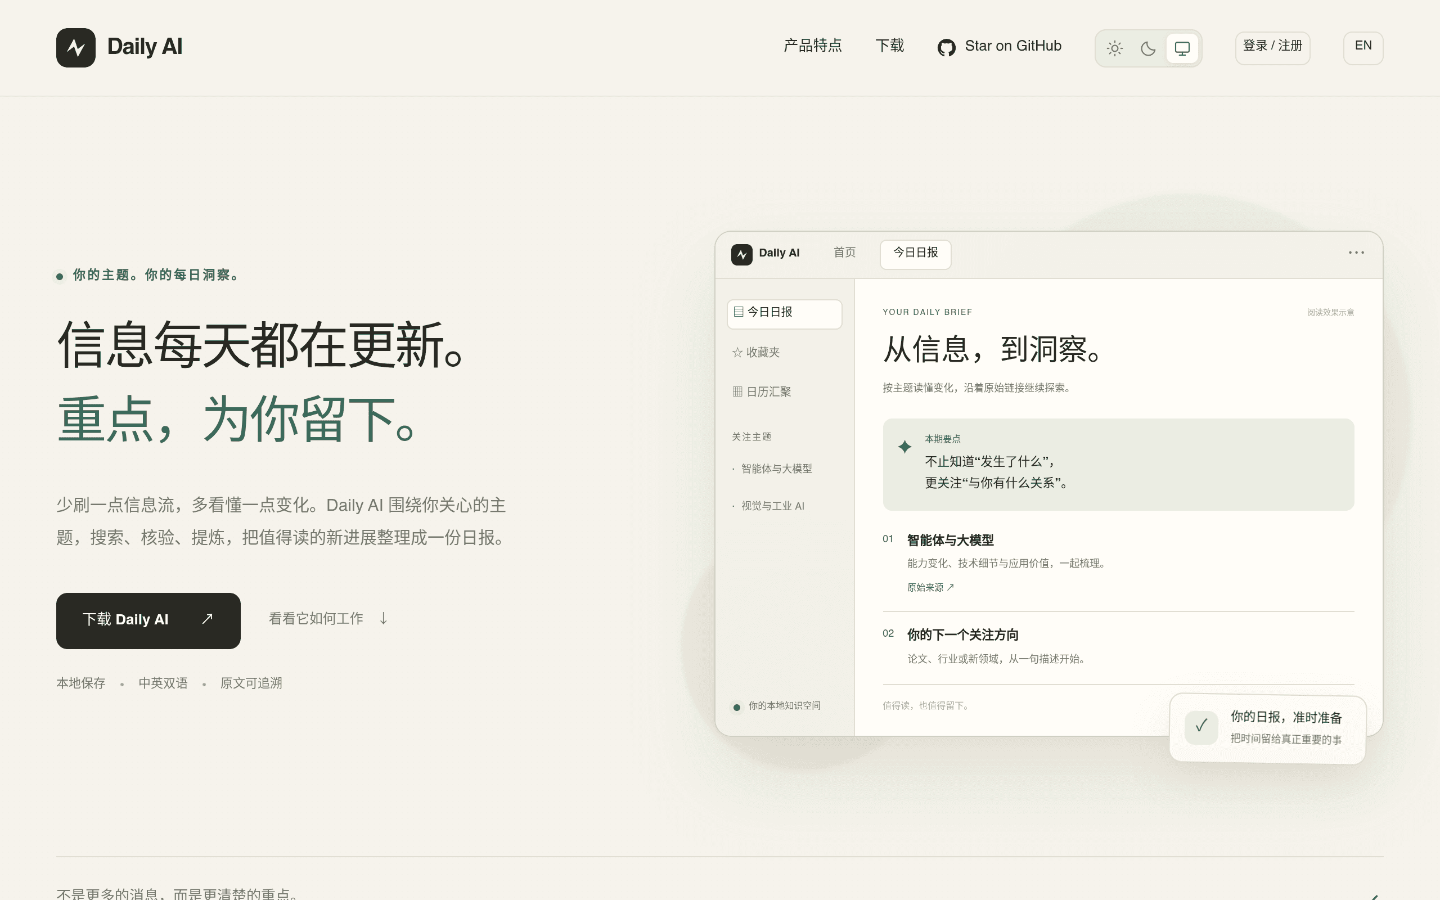Screen dimensions: 1440x900
Task: Click the 今日日报 sidebar list icon
Action: pyautogui.click(x=738, y=311)
